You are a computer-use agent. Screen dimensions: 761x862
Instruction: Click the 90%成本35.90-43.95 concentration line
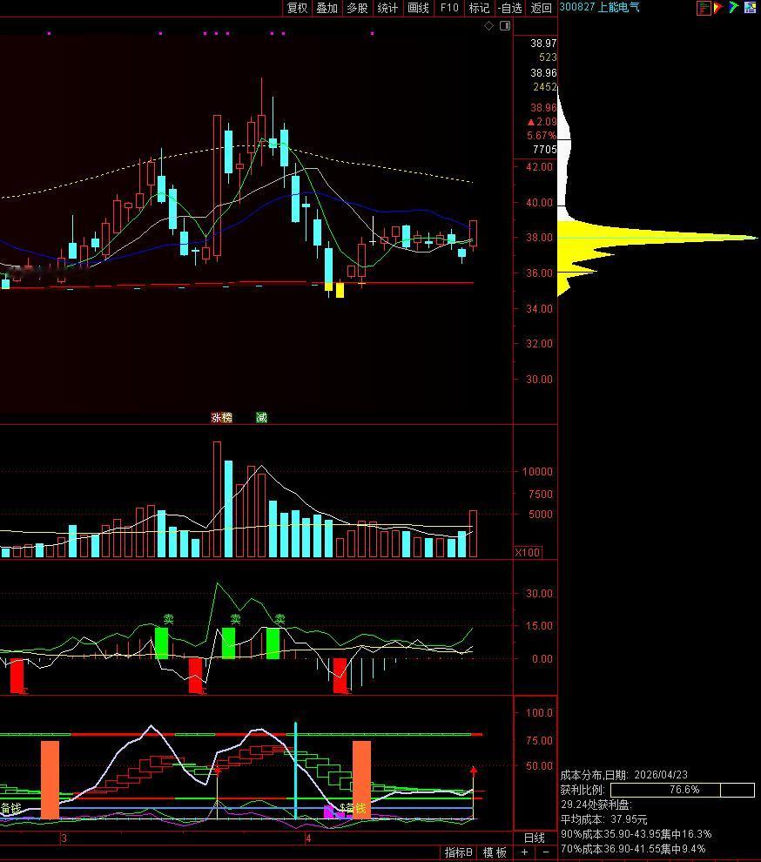coord(636,834)
